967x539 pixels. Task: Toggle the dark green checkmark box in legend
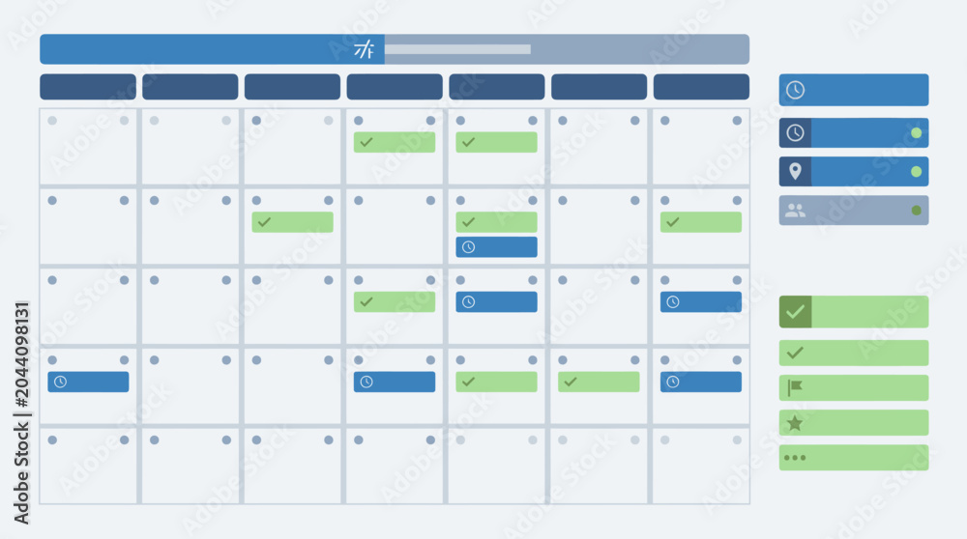(795, 312)
